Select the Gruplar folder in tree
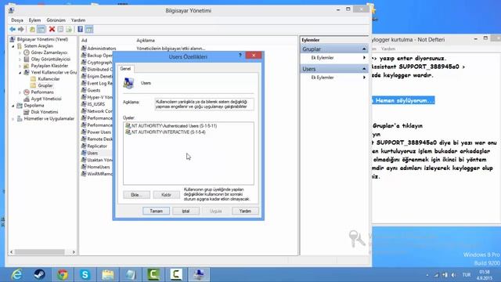This screenshot has height=282, width=501. pos(41,85)
